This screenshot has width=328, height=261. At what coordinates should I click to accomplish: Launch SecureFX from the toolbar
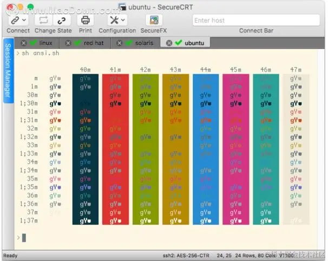tap(154, 20)
